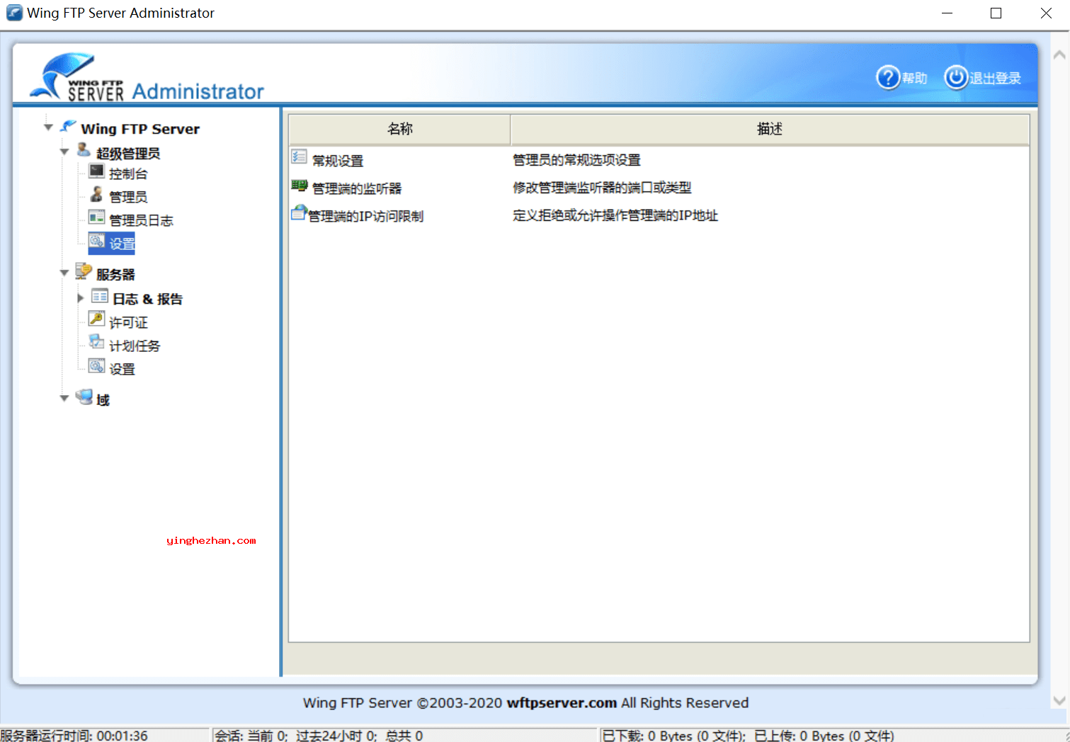
Task: Open the wftpserver.com footer link
Action: coord(562,703)
